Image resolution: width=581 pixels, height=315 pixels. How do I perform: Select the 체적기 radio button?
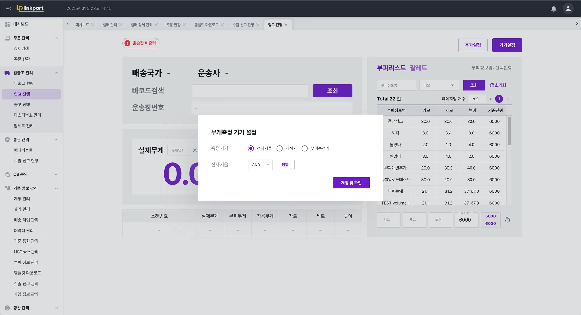click(279, 148)
